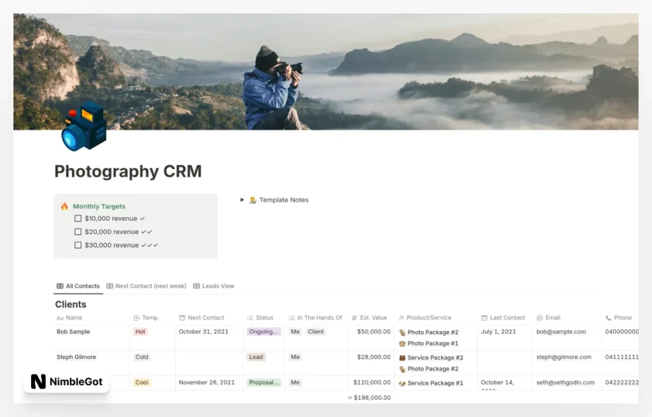This screenshot has height=417, width=652.
Task: Click the calendar icon in Next Contact header
Action: coord(181,318)
